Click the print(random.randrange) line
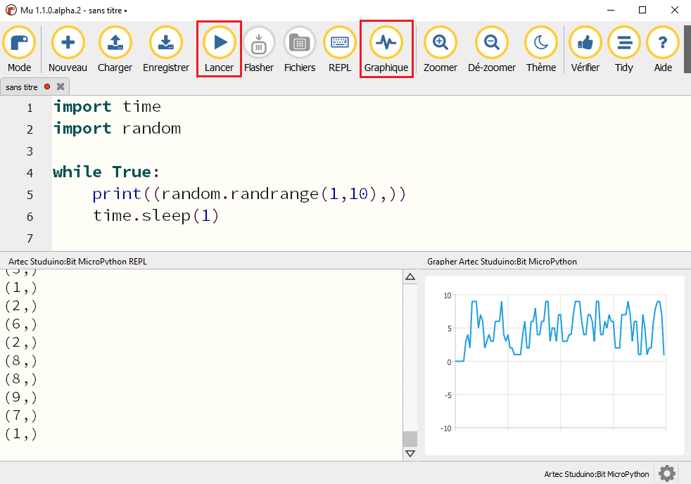691x484 pixels. click(x=249, y=193)
